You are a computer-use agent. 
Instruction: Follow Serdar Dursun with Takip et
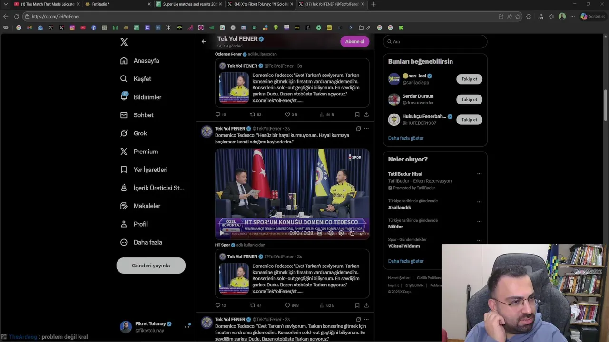point(469,99)
